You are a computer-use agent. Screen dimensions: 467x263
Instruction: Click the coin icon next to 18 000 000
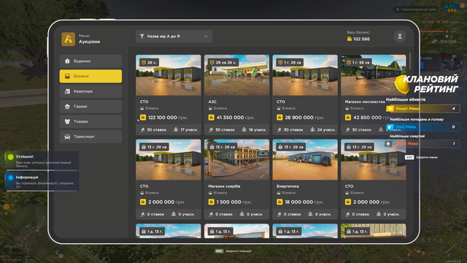point(279,202)
